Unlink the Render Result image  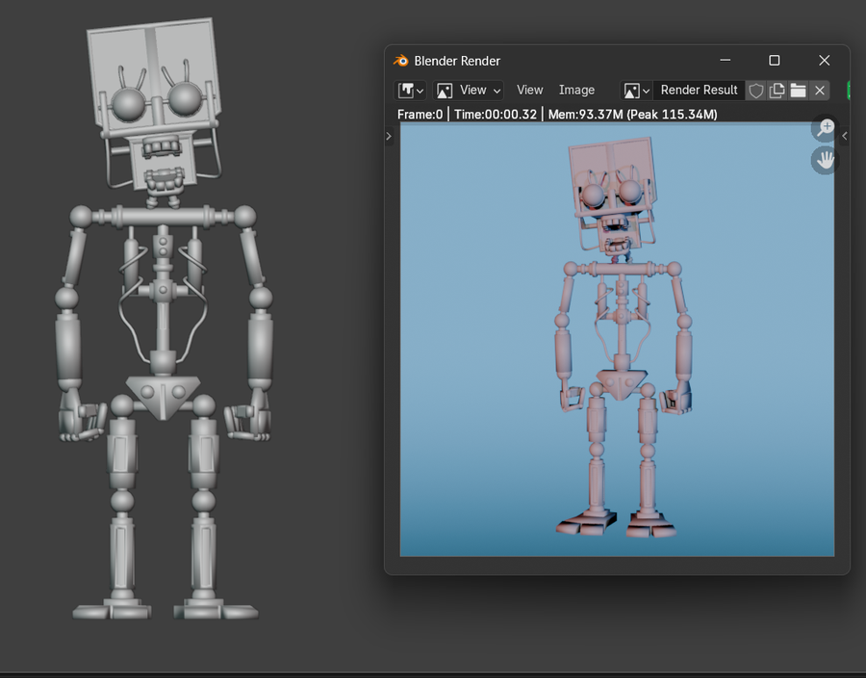[820, 91]
